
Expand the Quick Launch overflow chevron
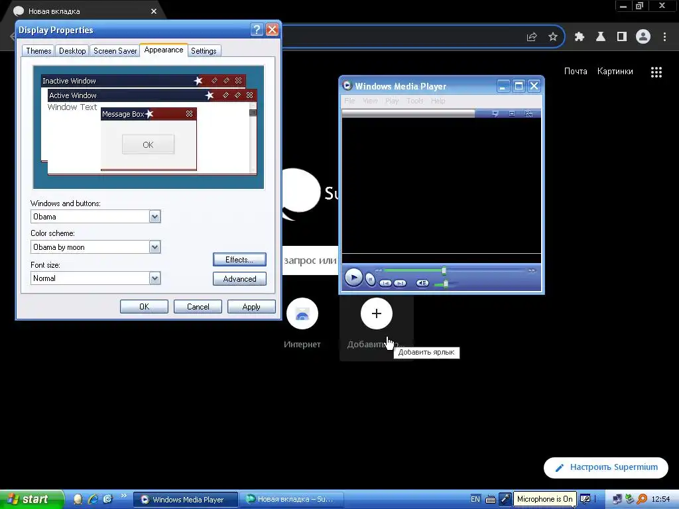[123, 496]
